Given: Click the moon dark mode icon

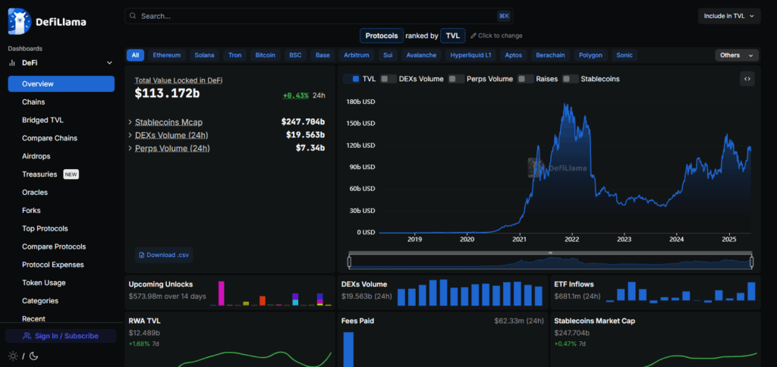Looking at the screenshot, I should [x=33, y=356].
